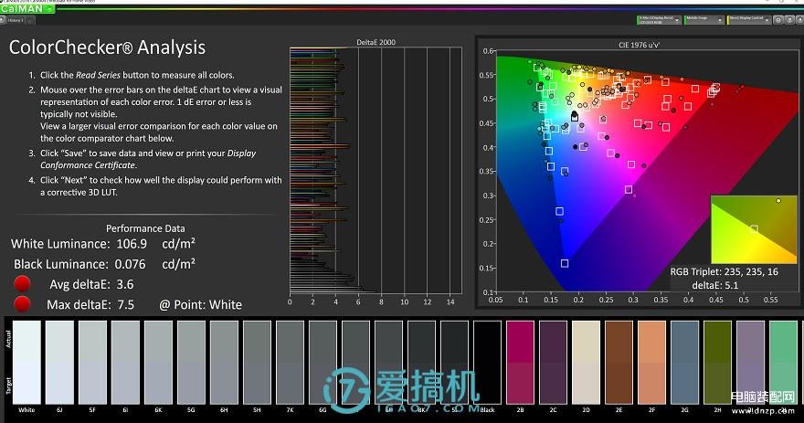Select the 6K gray swatch

(158, 363)
